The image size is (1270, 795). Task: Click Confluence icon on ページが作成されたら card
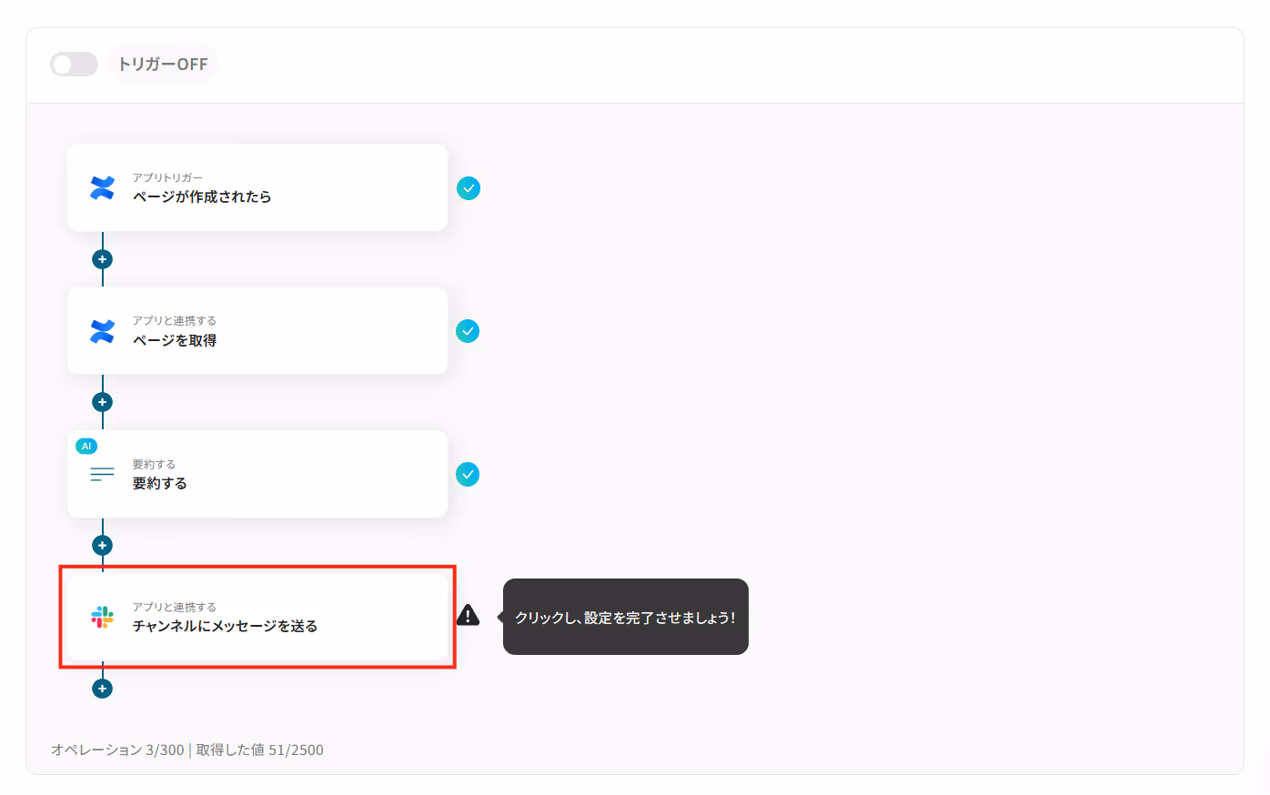103,188
